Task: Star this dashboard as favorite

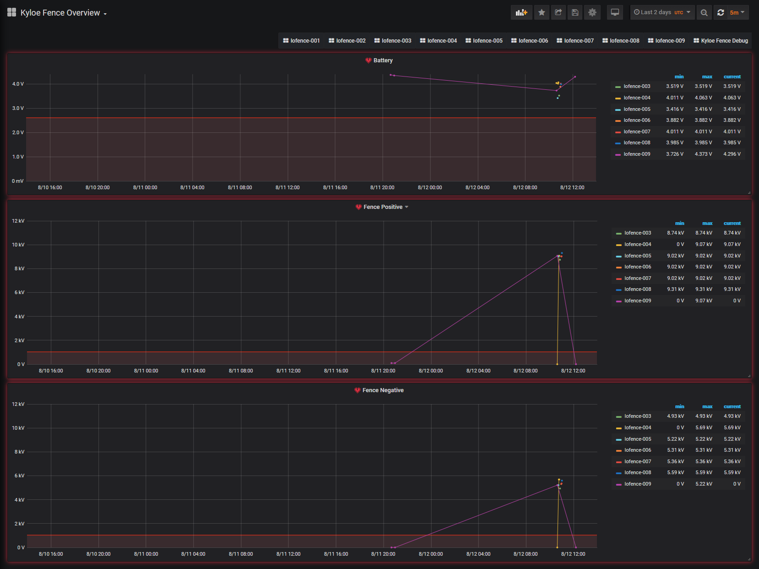Action: (542, 12)
